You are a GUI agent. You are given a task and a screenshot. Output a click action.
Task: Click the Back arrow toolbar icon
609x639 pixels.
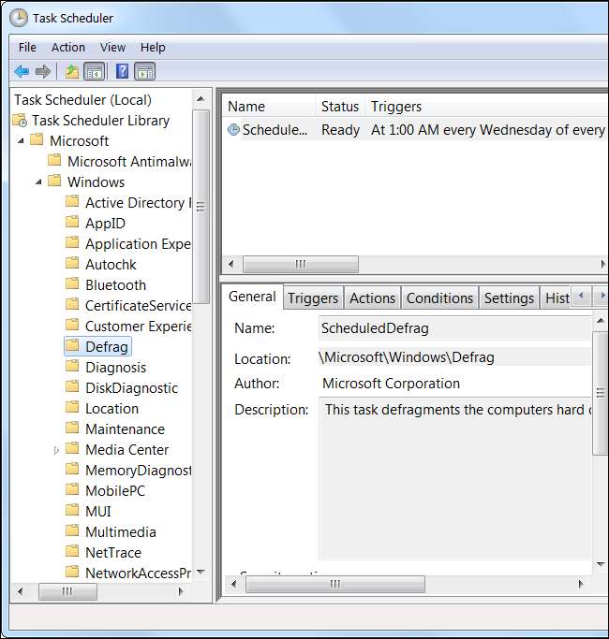21,71
